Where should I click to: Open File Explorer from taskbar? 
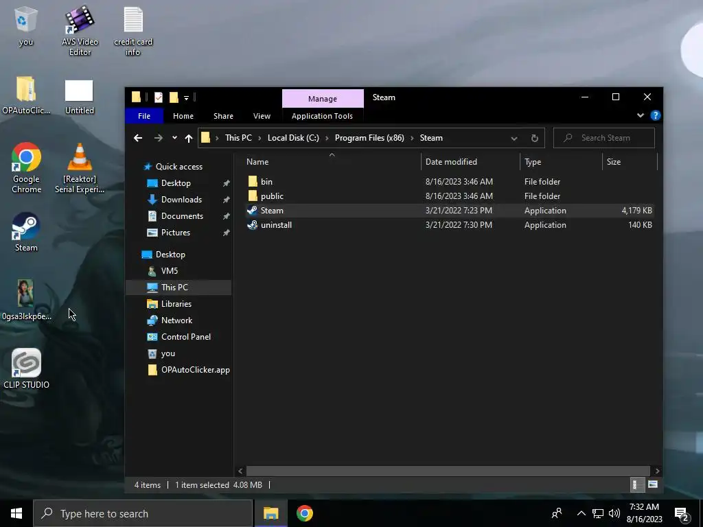click(x=270, y=513)
